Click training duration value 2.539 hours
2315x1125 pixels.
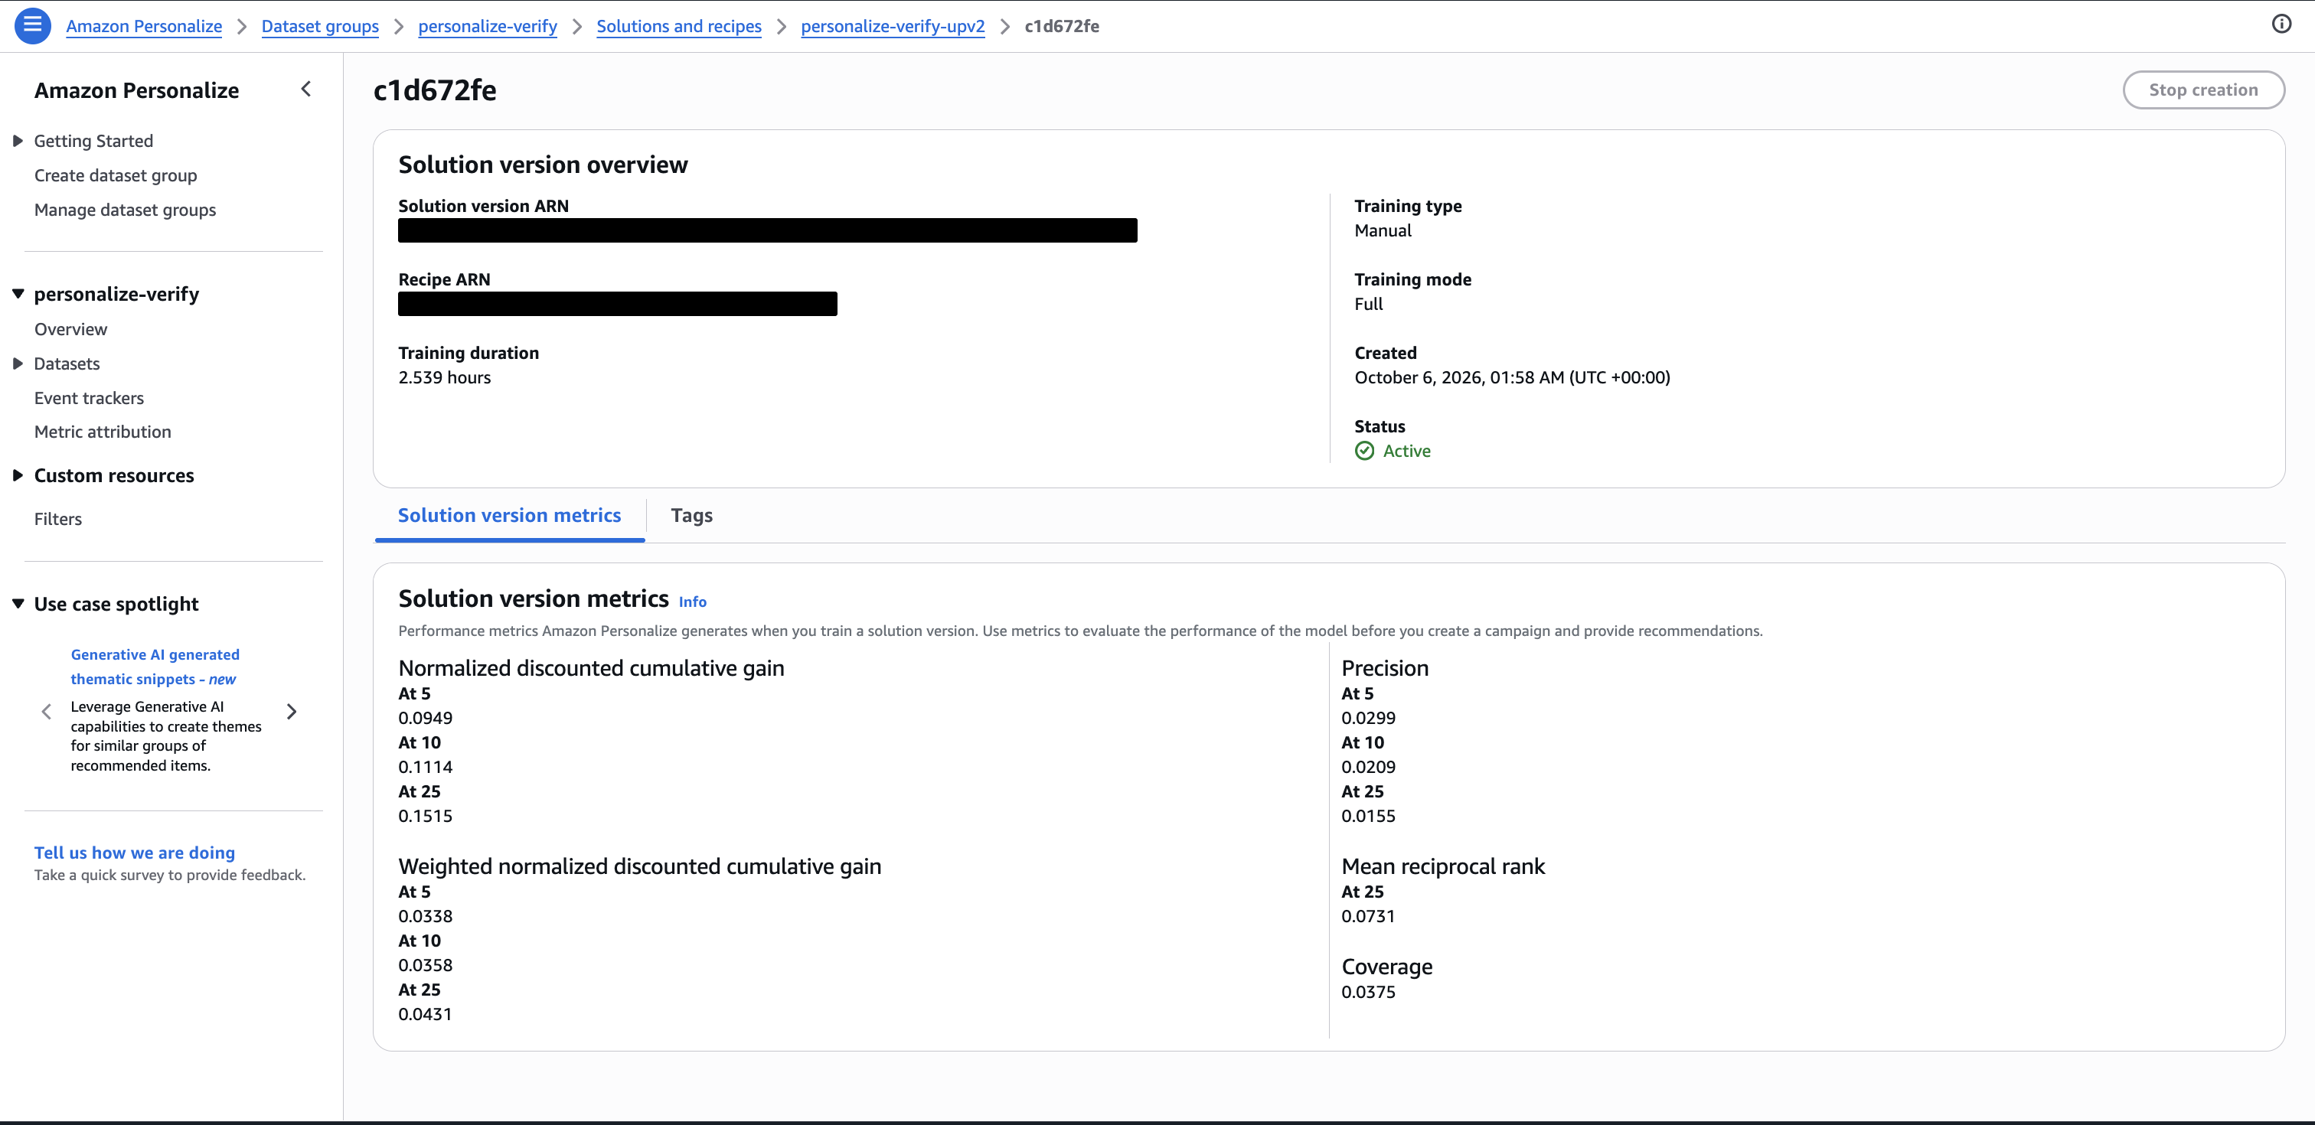pos(444,377)
